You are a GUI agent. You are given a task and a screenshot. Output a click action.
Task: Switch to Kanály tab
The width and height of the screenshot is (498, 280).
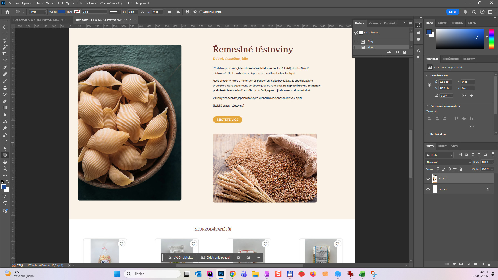click(x=442, y=146)
